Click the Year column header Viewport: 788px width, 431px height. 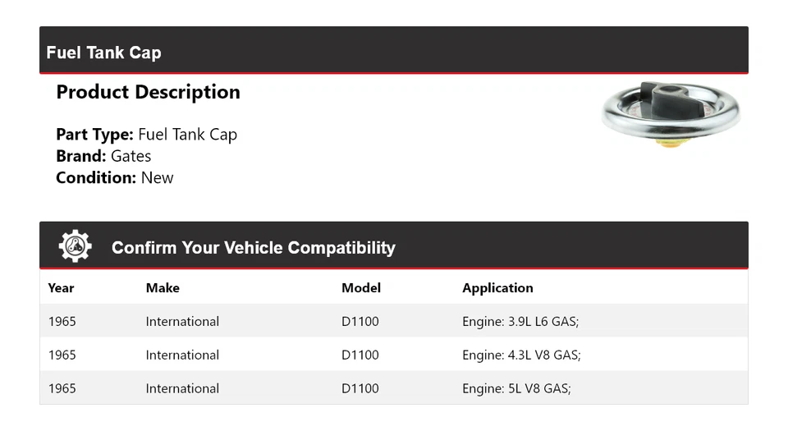pos(61,288)
